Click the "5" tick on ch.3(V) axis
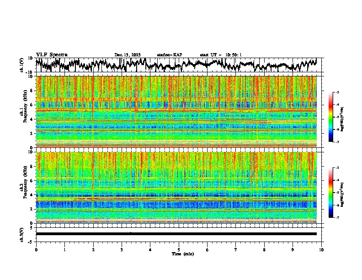 32,228
